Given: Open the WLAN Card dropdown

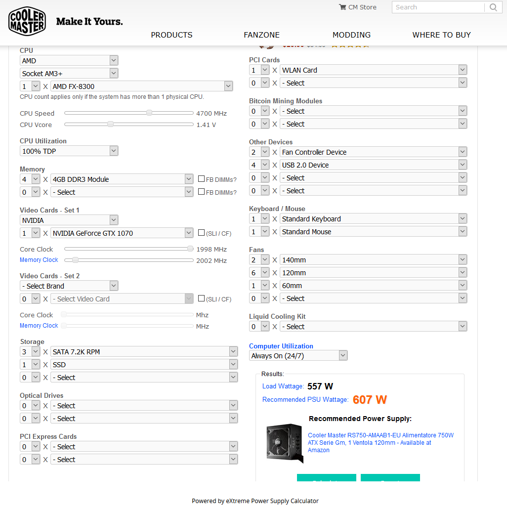Looking at the screenshot, I should coord(374,70).
